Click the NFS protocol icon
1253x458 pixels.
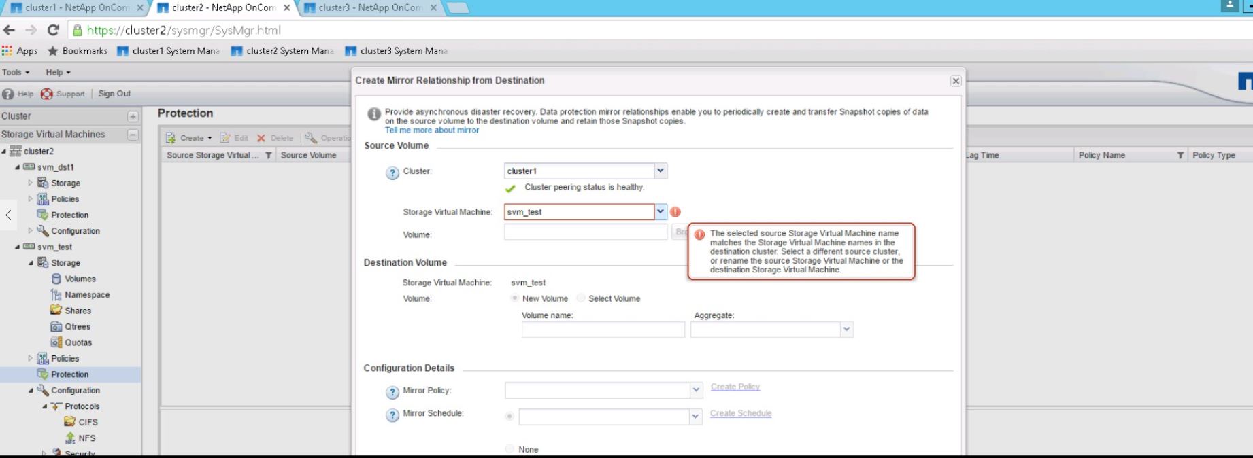[70, 438]
